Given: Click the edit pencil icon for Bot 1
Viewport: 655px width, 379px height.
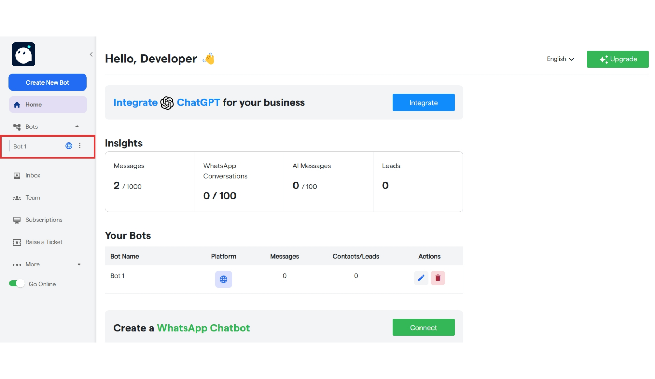Looking at the screenshot, I should click(421, 278).
